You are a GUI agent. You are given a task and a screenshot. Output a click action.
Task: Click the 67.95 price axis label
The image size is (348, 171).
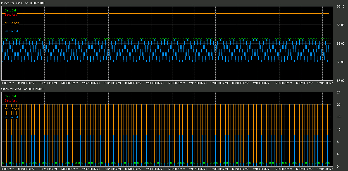point(340,62)
